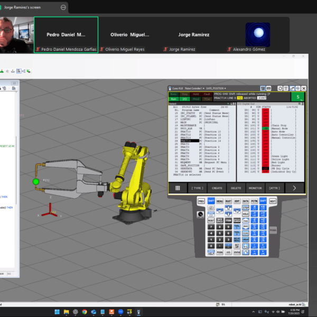Click Google Chrome in the Windows taskbar
This screenshot has height=317, width=317.
(84, 312)
